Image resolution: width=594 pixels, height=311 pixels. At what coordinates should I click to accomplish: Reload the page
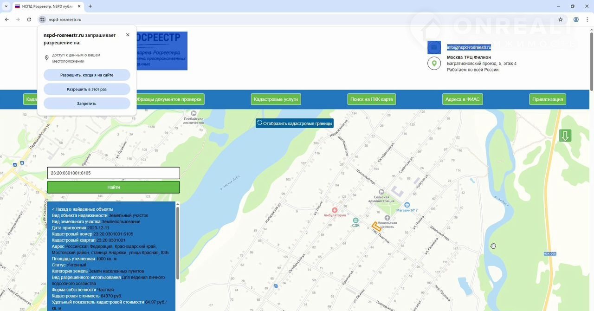(x=29, y=19)
